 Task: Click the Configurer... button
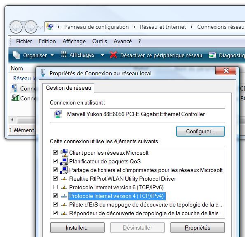(x=200, y=131)
